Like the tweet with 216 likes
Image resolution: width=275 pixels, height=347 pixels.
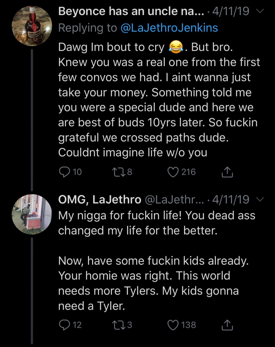click(x=173, y=172)
